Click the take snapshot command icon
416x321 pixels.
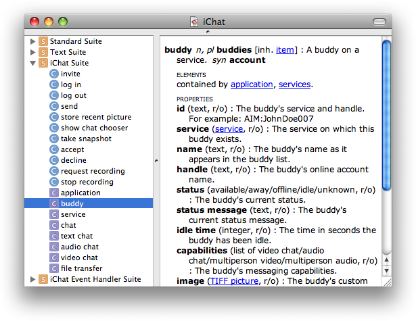pyautogui.click(x=54, y=139)
